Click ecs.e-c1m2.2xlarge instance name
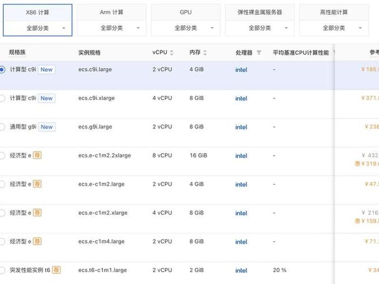The image size is (379, 284). [104, 156]
